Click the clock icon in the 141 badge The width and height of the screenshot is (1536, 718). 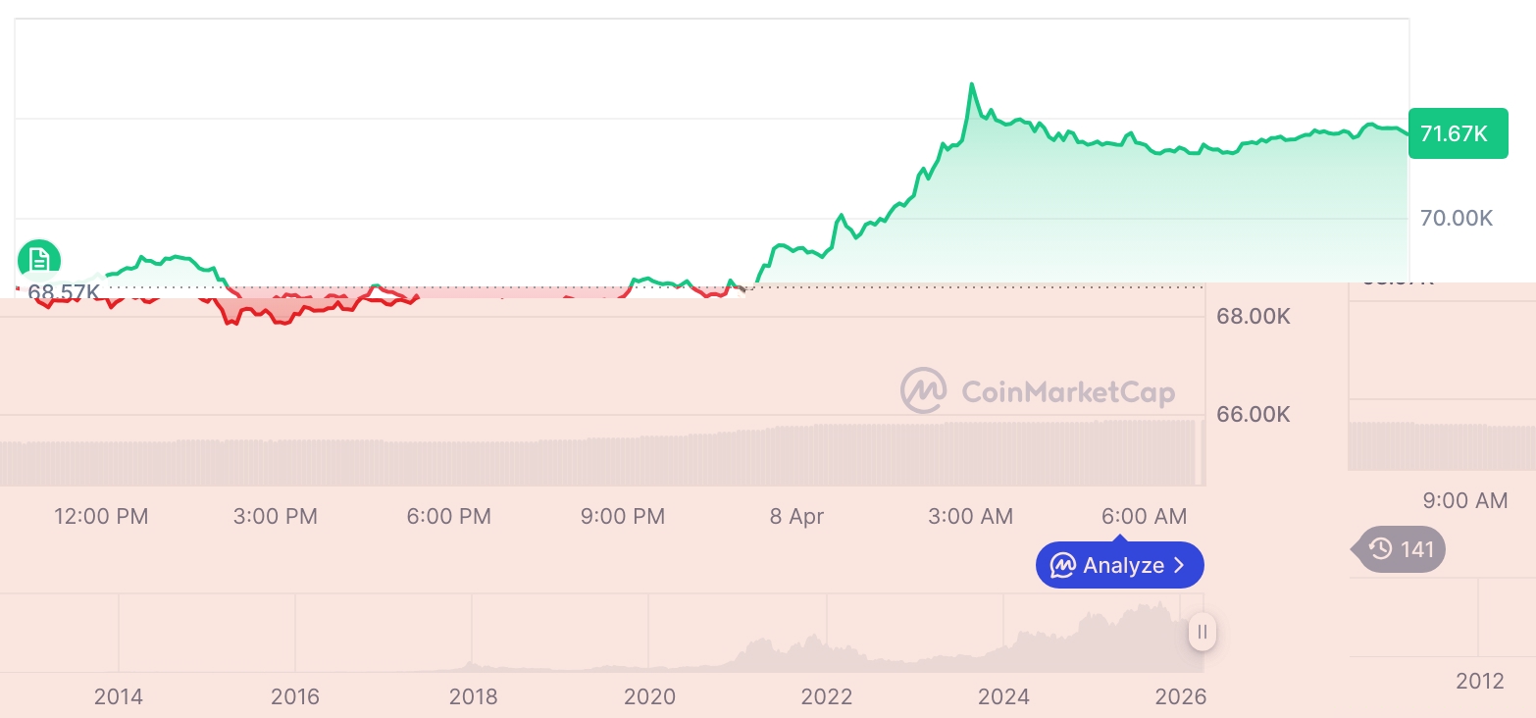pos(1381,548)
